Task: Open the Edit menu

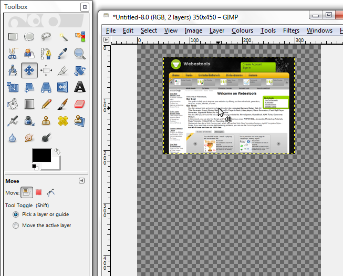Action: (x=128, y=30)
